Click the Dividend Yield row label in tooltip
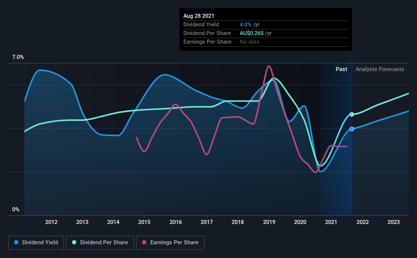 pos(201,25)
